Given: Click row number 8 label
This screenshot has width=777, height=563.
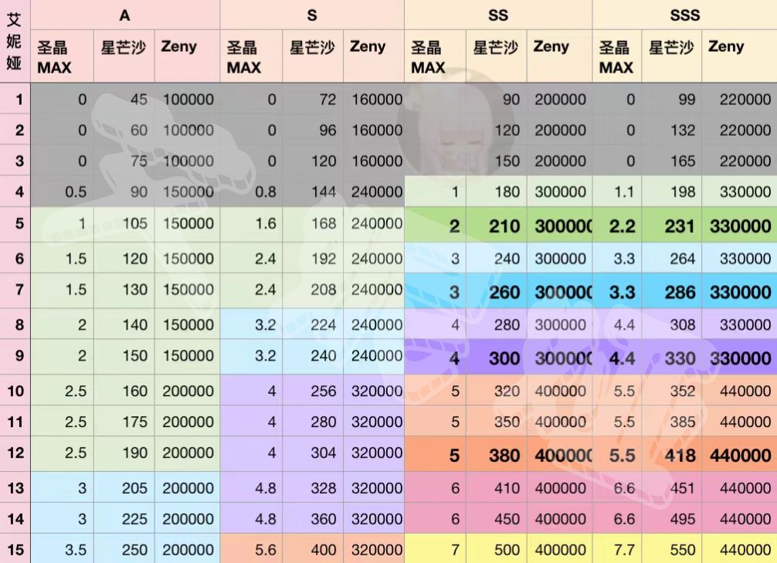Looking at the screenshot, I should 15,324.
